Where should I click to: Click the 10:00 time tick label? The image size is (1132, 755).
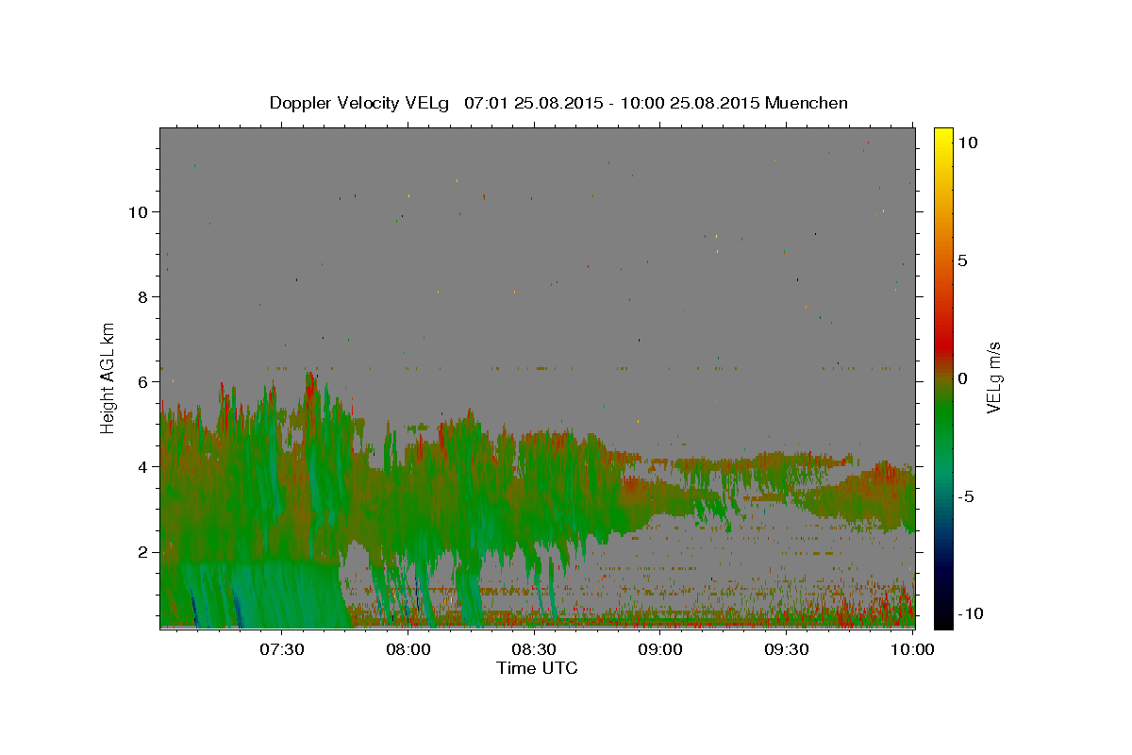[x=911, y=649]
